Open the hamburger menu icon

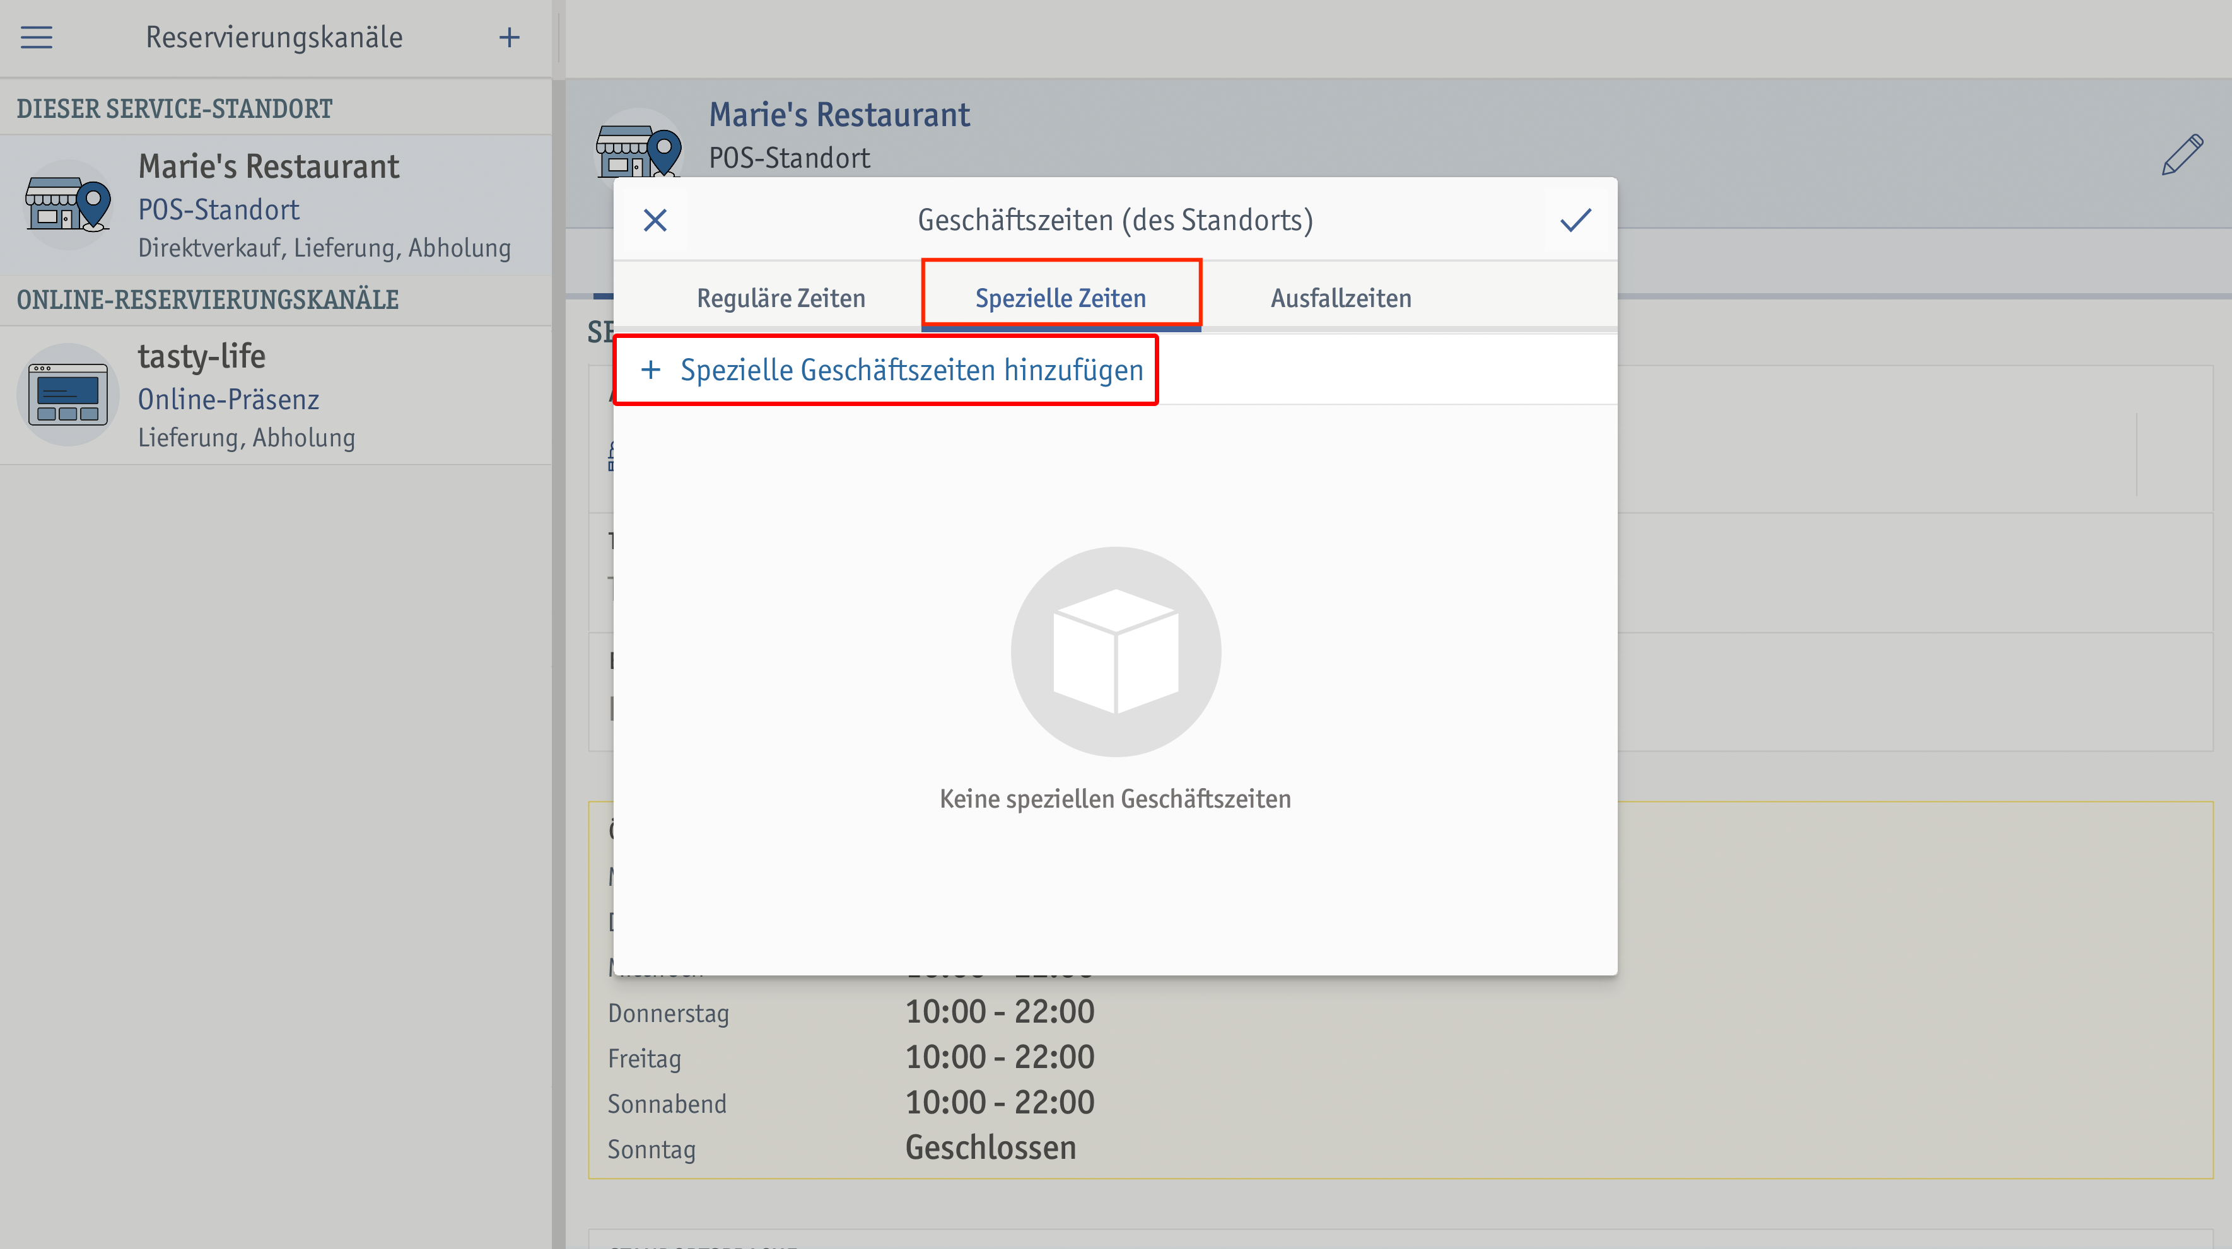37,37
